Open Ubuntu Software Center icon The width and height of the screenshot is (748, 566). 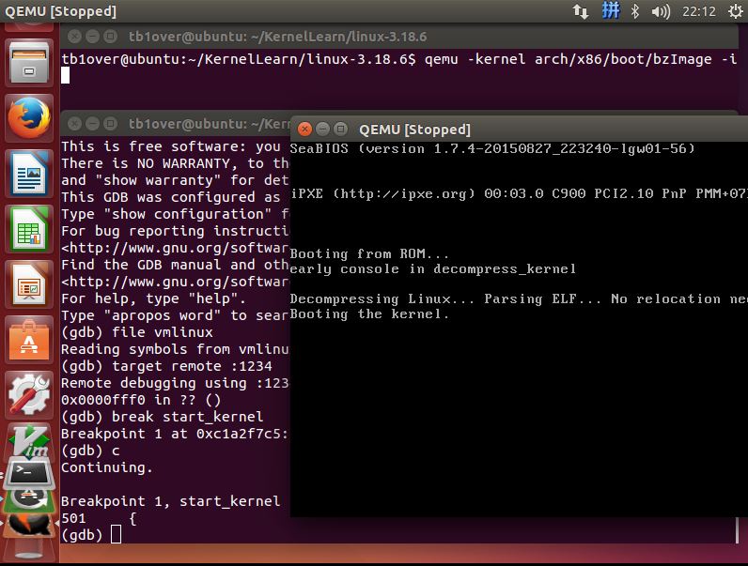[28, 339]
